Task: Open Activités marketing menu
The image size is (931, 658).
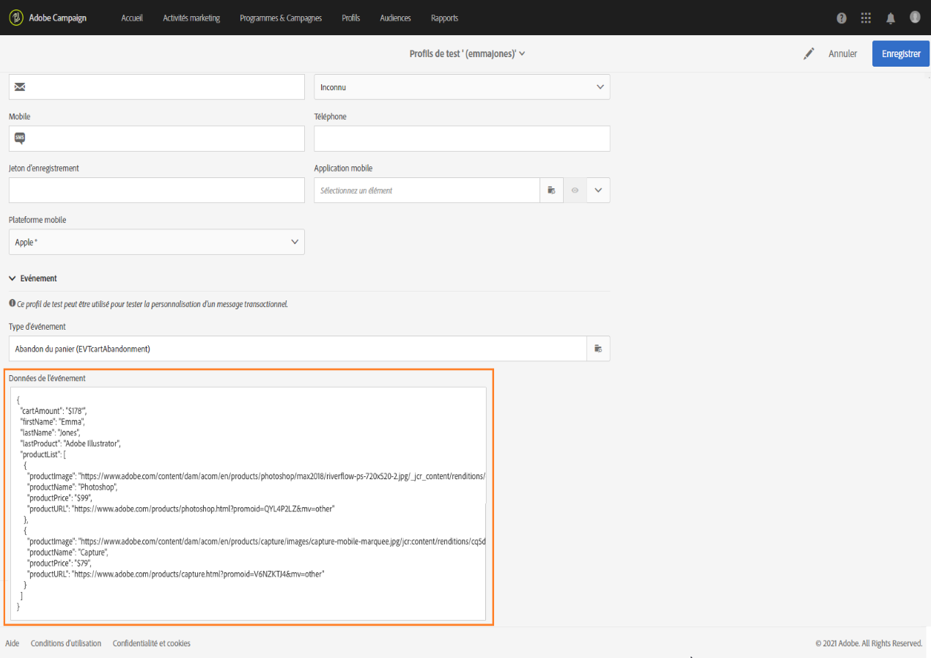Action: [191, 18]
